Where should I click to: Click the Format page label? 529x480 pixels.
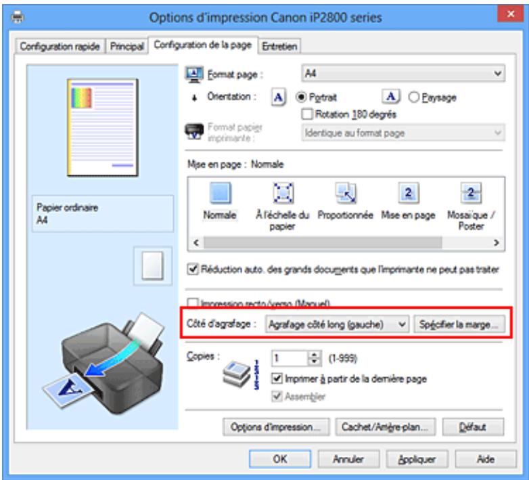pyautogui.click(x=235, y=74)
